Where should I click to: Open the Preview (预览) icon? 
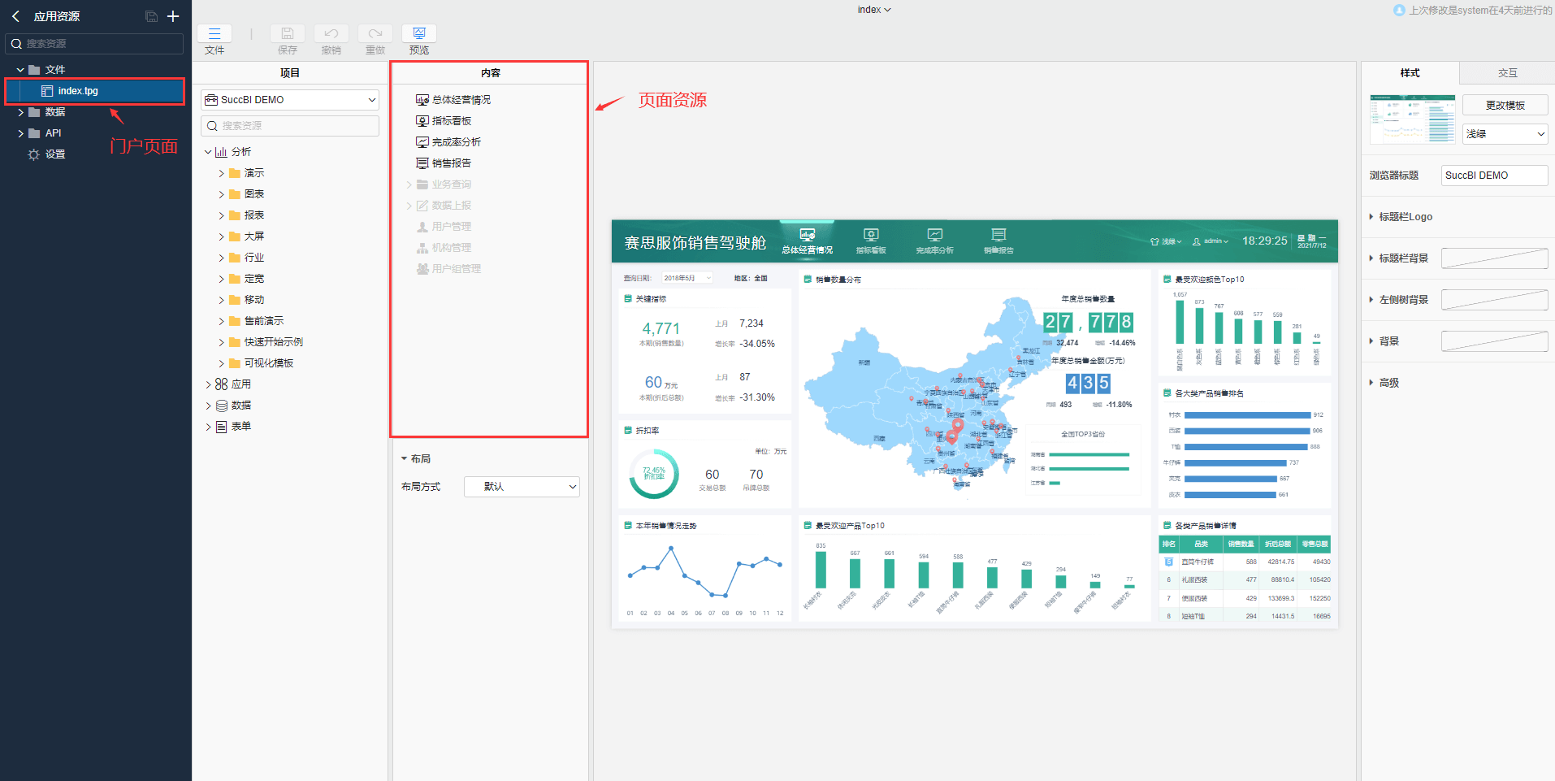(418, 34)
